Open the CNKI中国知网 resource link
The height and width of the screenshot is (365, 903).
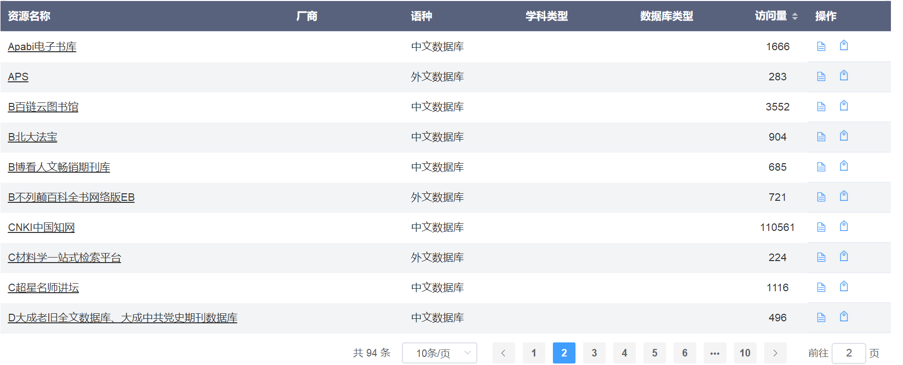click(x=41, y=227)
